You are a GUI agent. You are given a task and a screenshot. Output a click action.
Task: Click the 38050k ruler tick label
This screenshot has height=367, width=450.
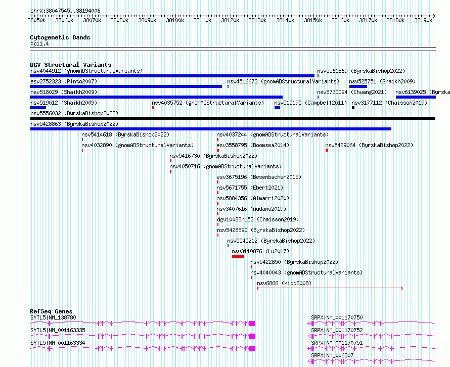tap(36, 21)
